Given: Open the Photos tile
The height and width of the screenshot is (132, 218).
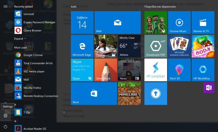Looking at the screenshot, I should tap(106, 46).
